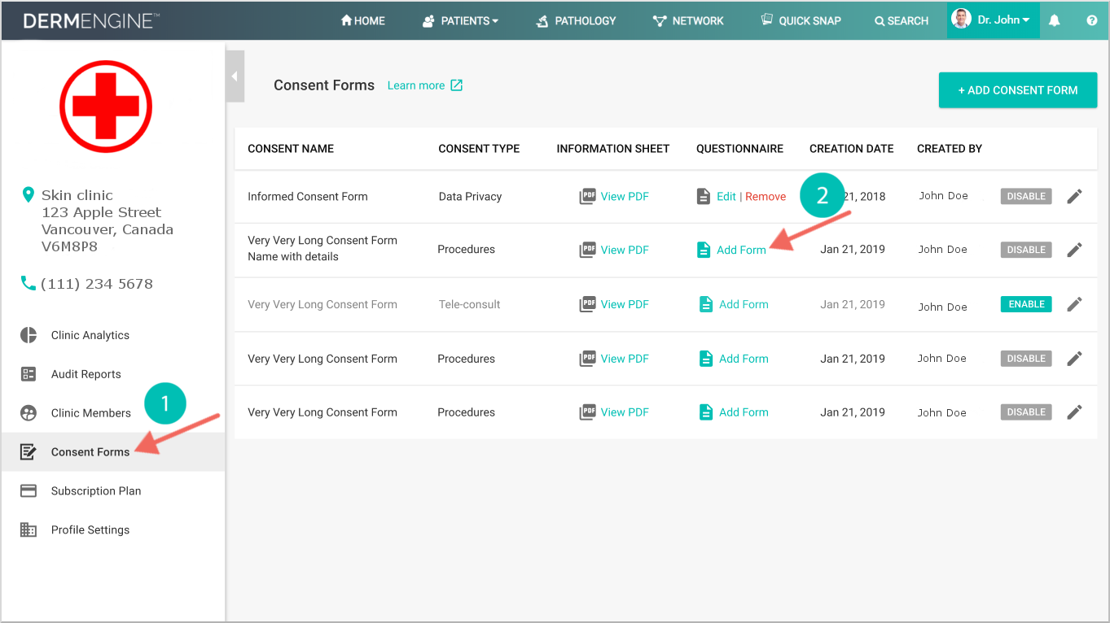Click pencil edit icon for Informed Consent Form

point(1074,196)
